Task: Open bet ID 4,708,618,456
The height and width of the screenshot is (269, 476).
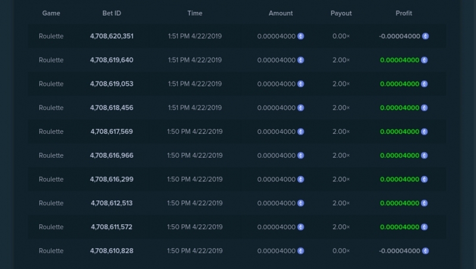Action: click(112, 108)
